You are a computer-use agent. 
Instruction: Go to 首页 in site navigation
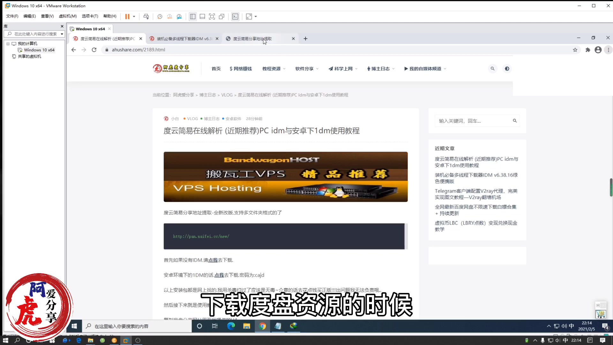tap(216, 69)
